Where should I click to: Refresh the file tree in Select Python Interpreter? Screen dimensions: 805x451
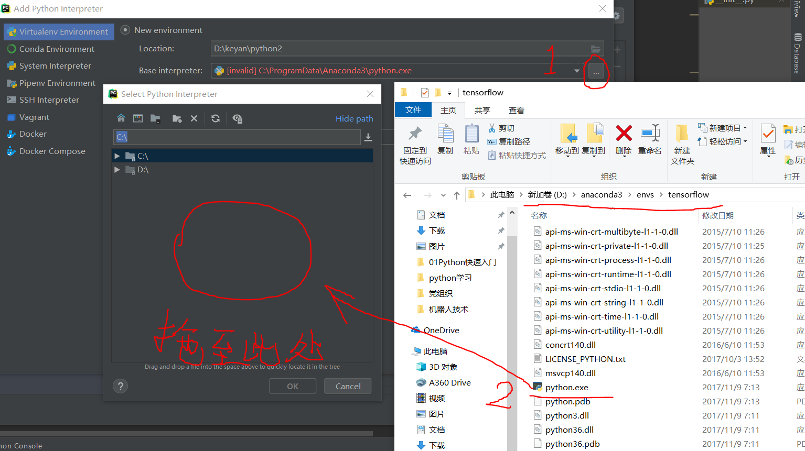click(x=216, y=118)
